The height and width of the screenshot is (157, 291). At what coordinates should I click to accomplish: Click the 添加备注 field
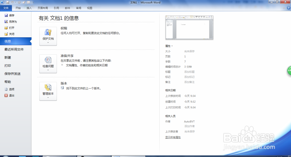189,82
